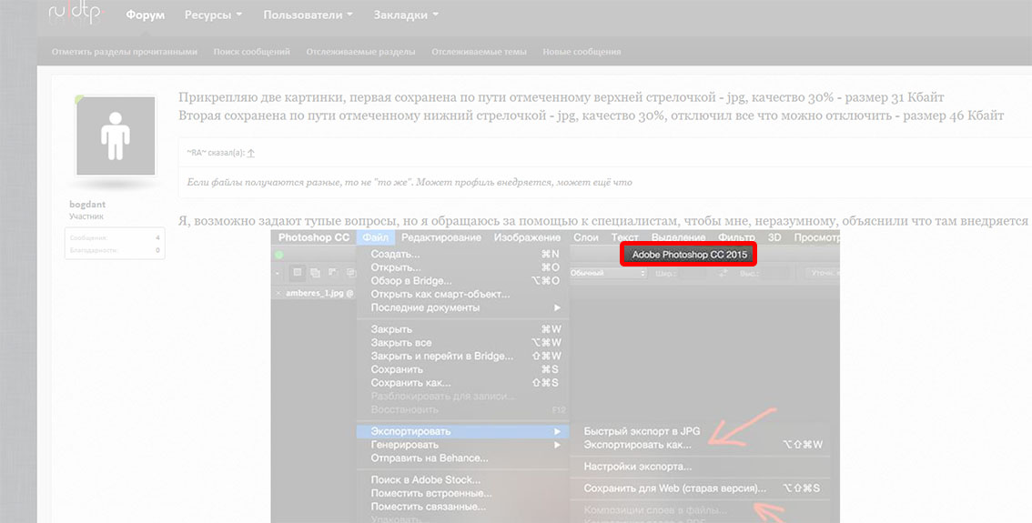Open the Редактирование menu
The height and width of the screenshot is (523, 1032).
[441, 237]
